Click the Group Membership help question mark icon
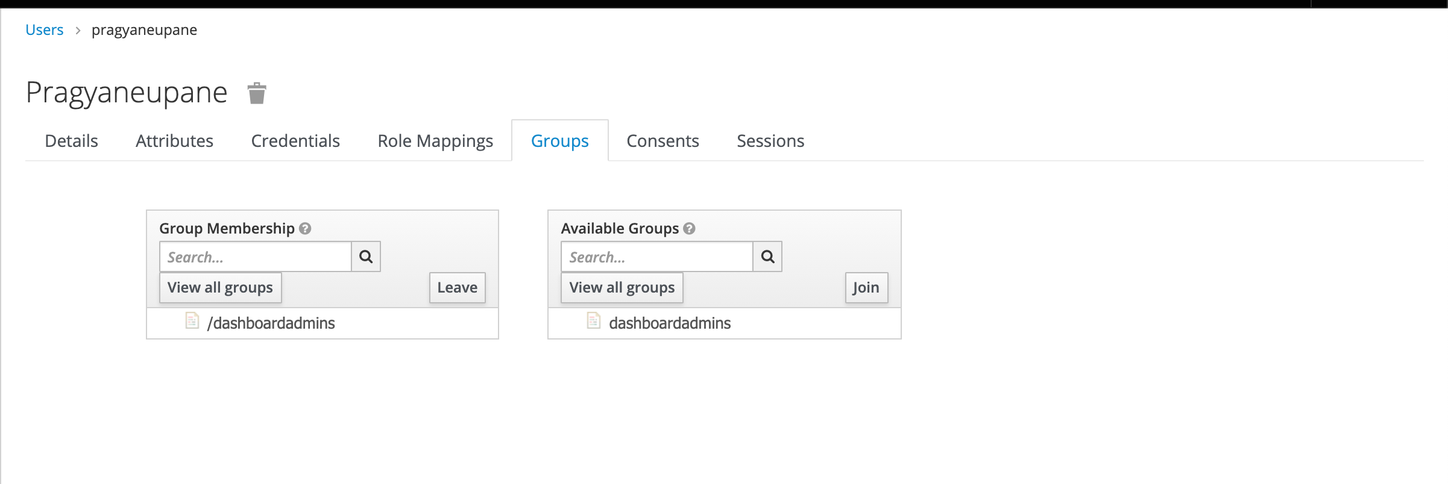Viewport: 1448px width, 484px height. 304,229
